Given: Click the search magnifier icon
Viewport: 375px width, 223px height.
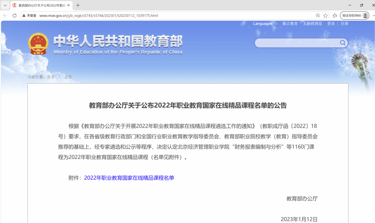Looking at the screenshot, I should pyautogui.click(x=343, y=43).
